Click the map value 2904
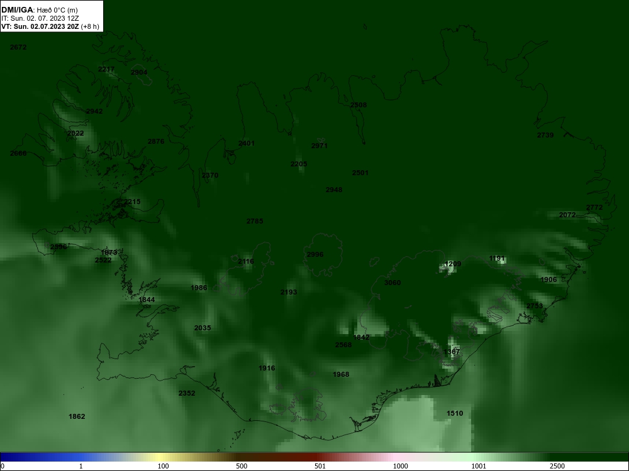This screenshot has height=471, width=629. pos(139,72)
